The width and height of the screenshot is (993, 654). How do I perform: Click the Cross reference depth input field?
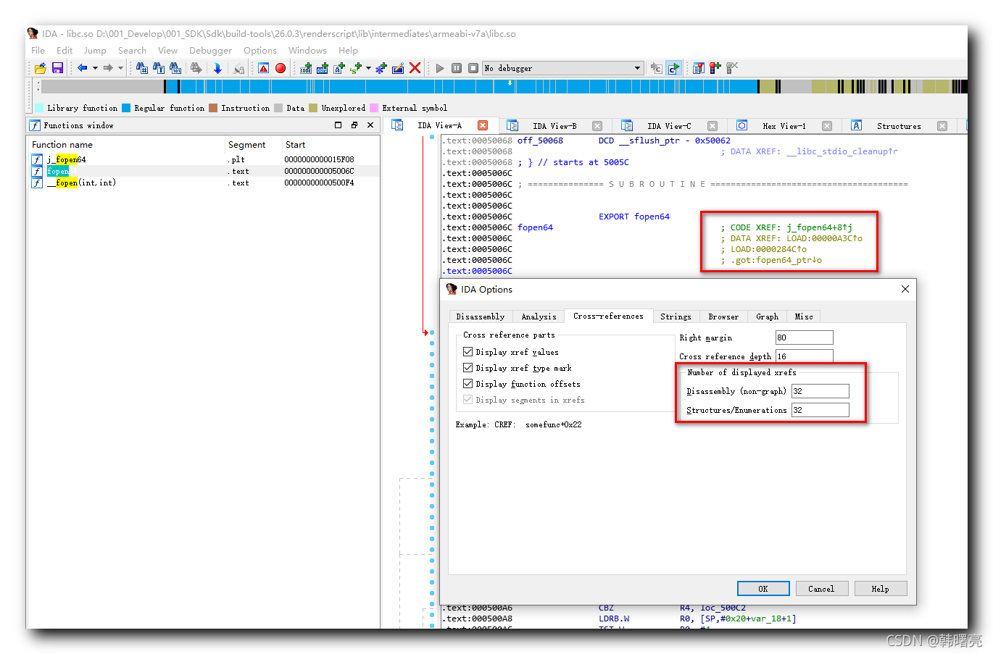tap(804, 356)
